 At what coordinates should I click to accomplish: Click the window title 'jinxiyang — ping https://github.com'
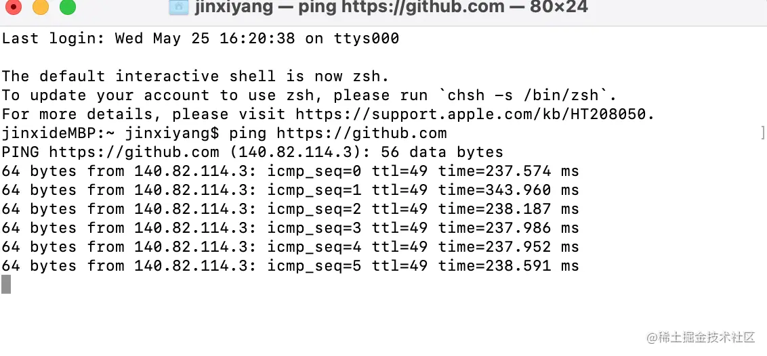click(349, 7)
